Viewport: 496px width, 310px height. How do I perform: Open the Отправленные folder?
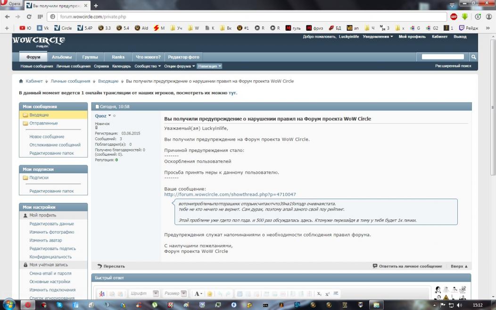(43, 123)
